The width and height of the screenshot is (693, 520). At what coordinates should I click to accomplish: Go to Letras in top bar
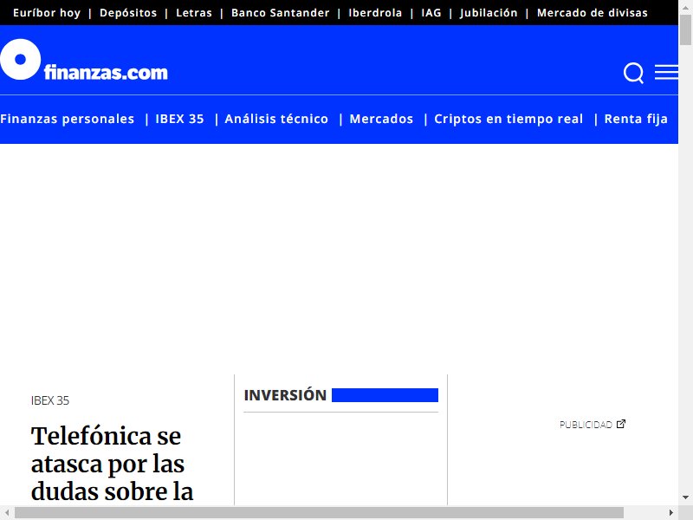pyautogui.click(x=194, y=13)
